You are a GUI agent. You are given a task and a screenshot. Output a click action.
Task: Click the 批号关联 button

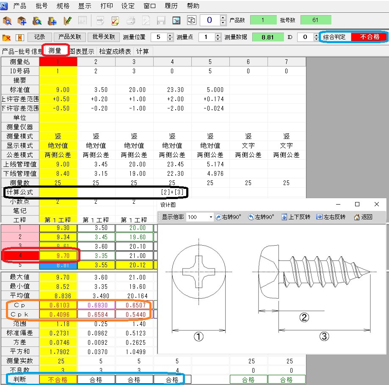coord(104,37)
